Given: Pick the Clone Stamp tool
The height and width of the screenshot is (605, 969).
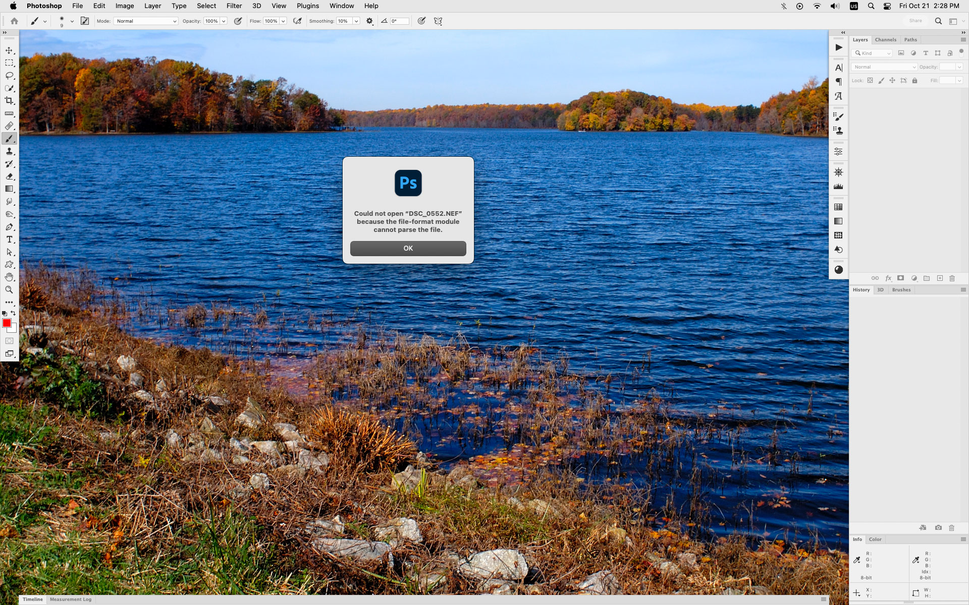Looking at the screenshot, I should click(9, 151).
